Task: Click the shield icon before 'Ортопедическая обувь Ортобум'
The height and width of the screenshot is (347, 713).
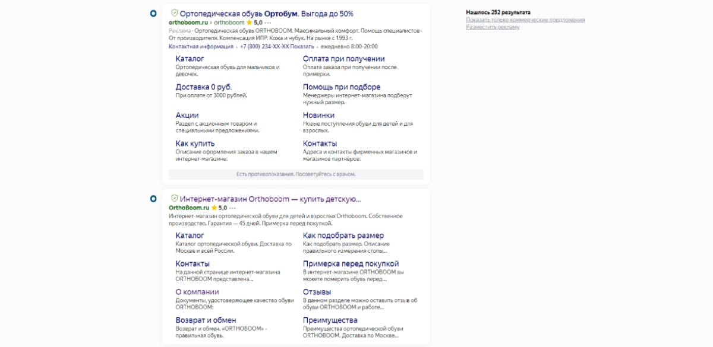Action: (x=174, y=13)
